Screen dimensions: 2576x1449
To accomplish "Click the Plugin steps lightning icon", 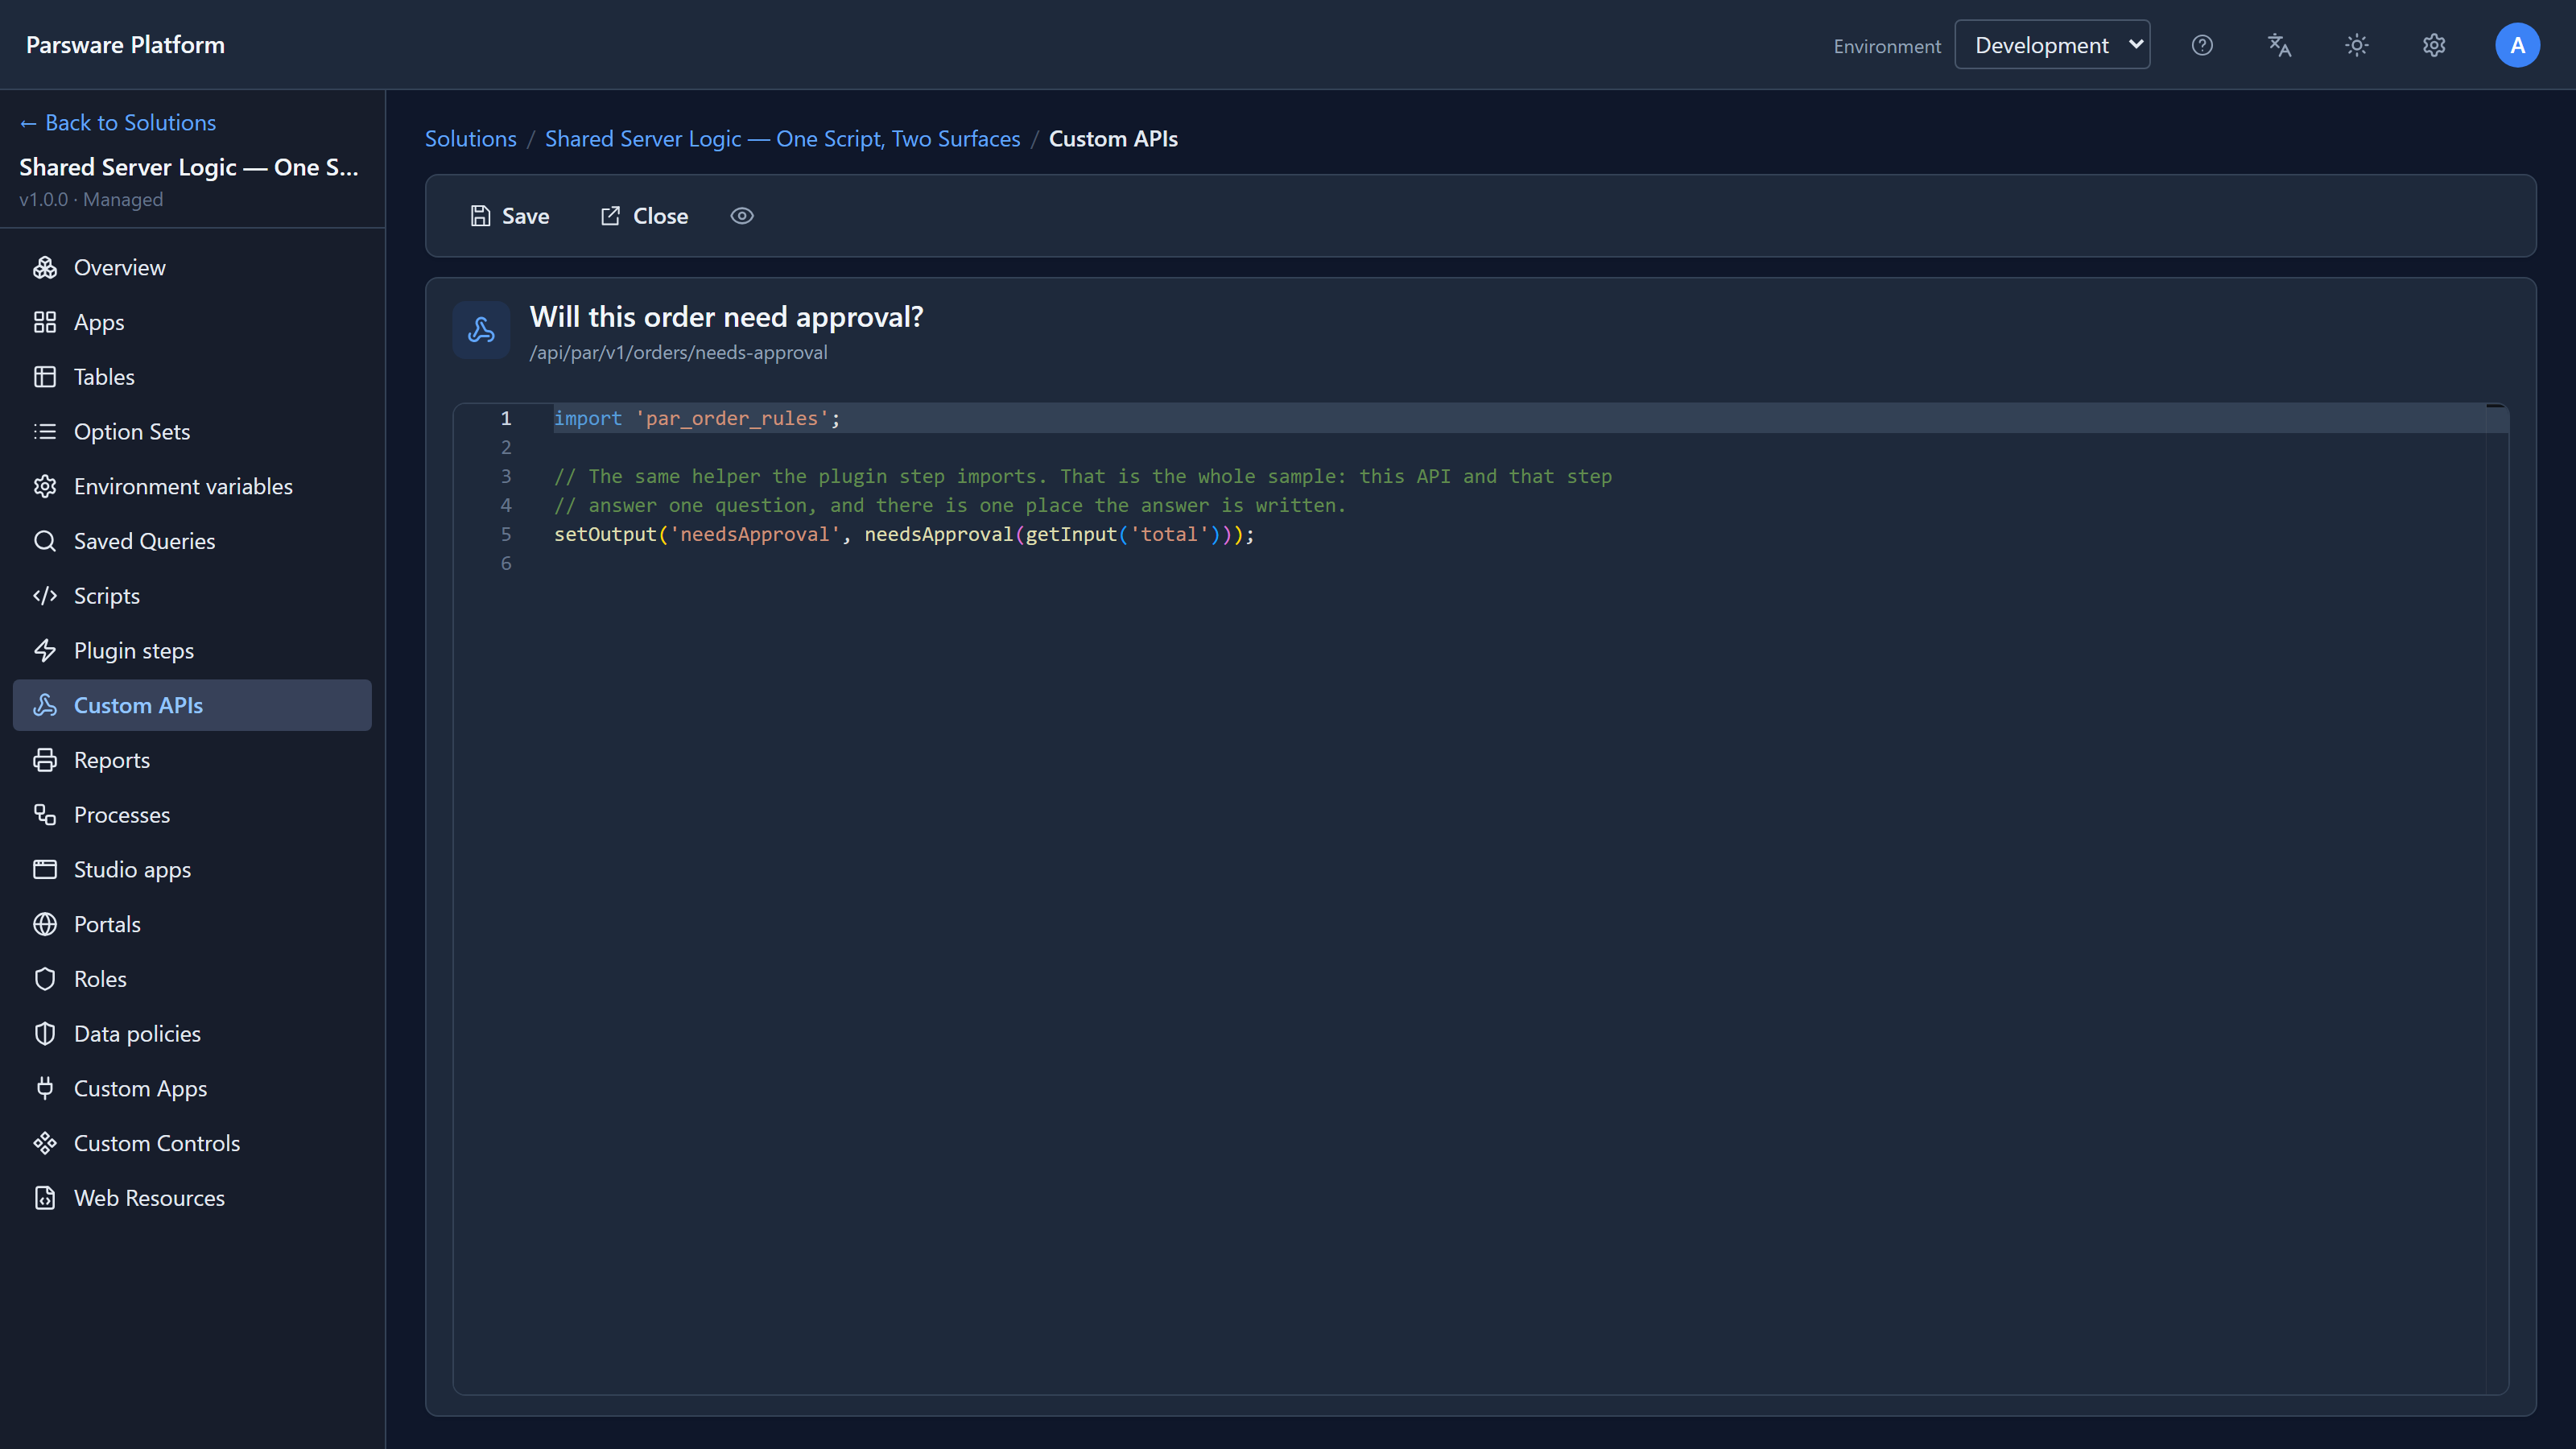I will [x=45, y=651].
